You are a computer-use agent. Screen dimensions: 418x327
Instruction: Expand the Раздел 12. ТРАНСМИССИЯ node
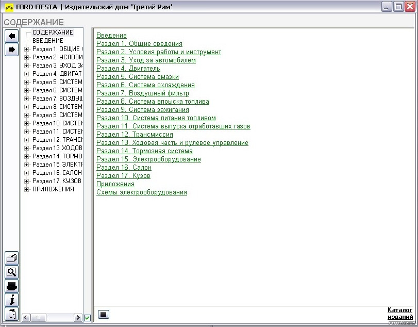pos(26,140)
